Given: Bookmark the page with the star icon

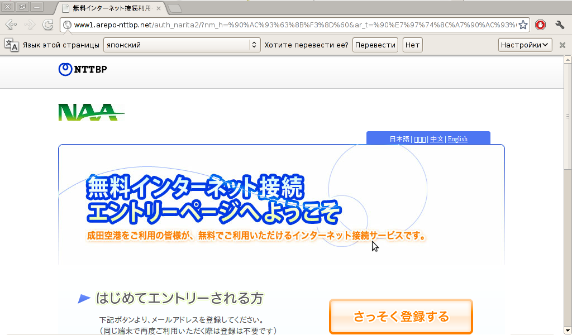Looking at the screenshot, I should [523, 25].
